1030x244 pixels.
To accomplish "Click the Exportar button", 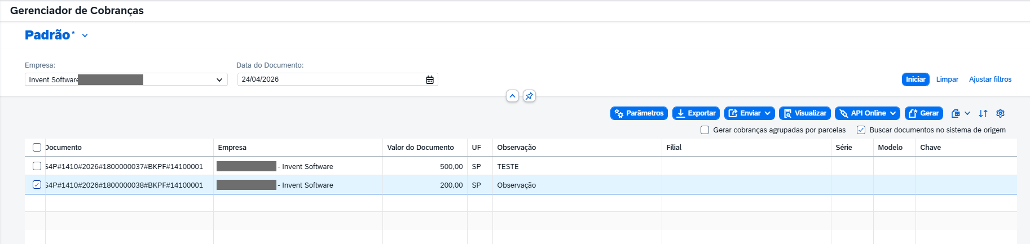I will [x=696, y=113].
